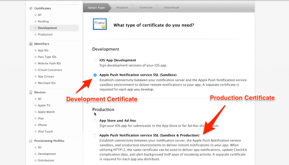The width and height of the screenshot is (289, 165).
Task: Open Apple Watch devices
Action: point(46,112)
